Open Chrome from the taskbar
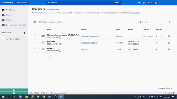 point(44,97)
